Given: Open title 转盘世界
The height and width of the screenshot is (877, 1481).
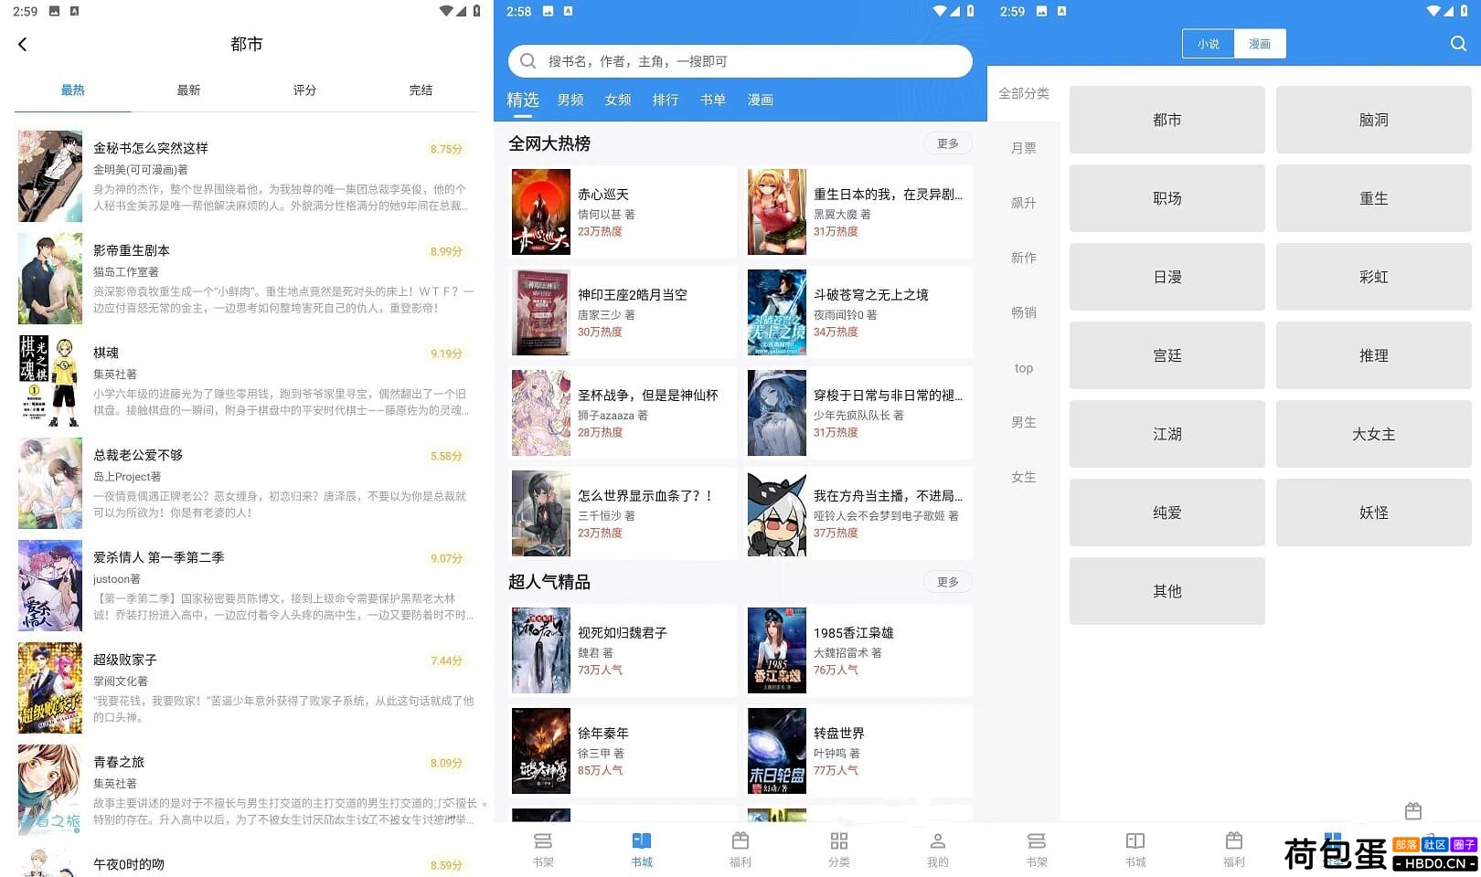Looking at the screenshot, I should (x=839, y=733).
